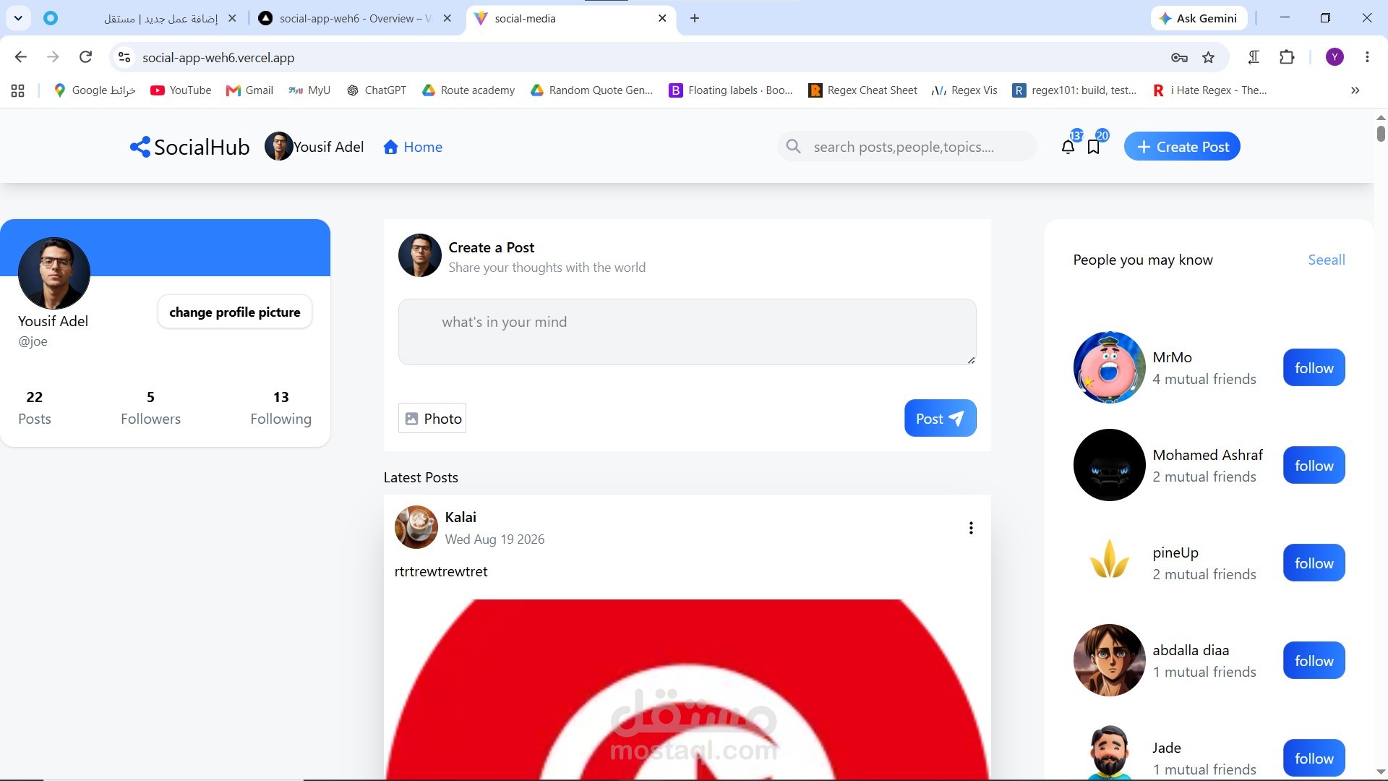Click the Home house icon
The width and height of the screenshot is (1388, 781).
(x=390, y=147)
